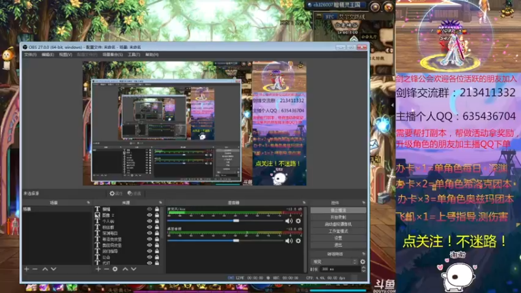Unlock the 代打 source with its lock icon
521x293 pixels.
point(157,263)
